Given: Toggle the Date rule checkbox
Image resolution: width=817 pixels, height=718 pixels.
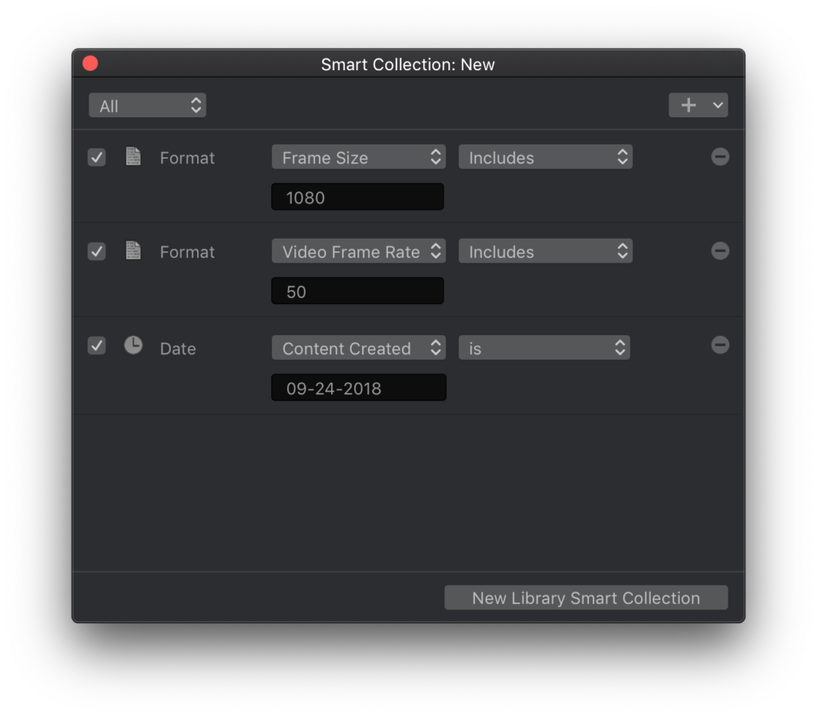Looking at the screenshot, I should click(x=97, y=346).
